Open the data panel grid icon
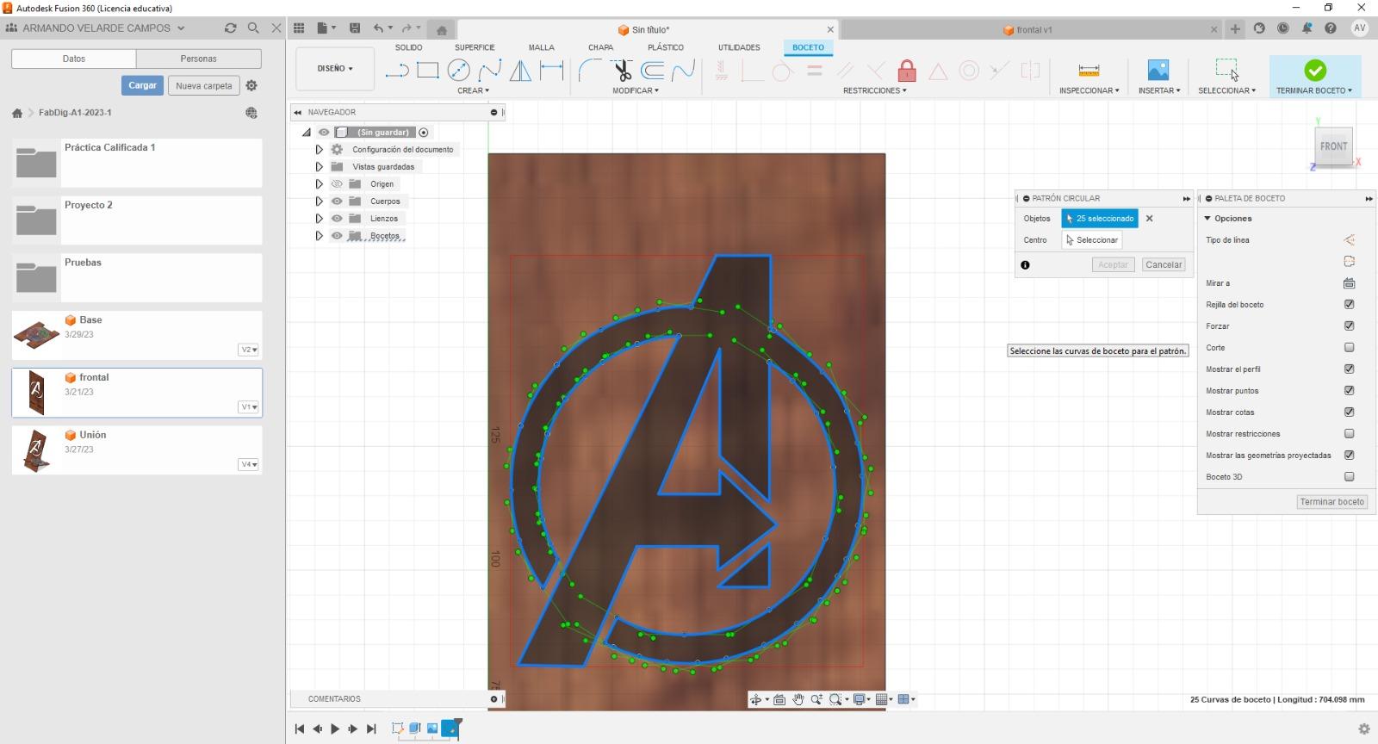This screenshot has height=744, width=1378. (299, 28)
